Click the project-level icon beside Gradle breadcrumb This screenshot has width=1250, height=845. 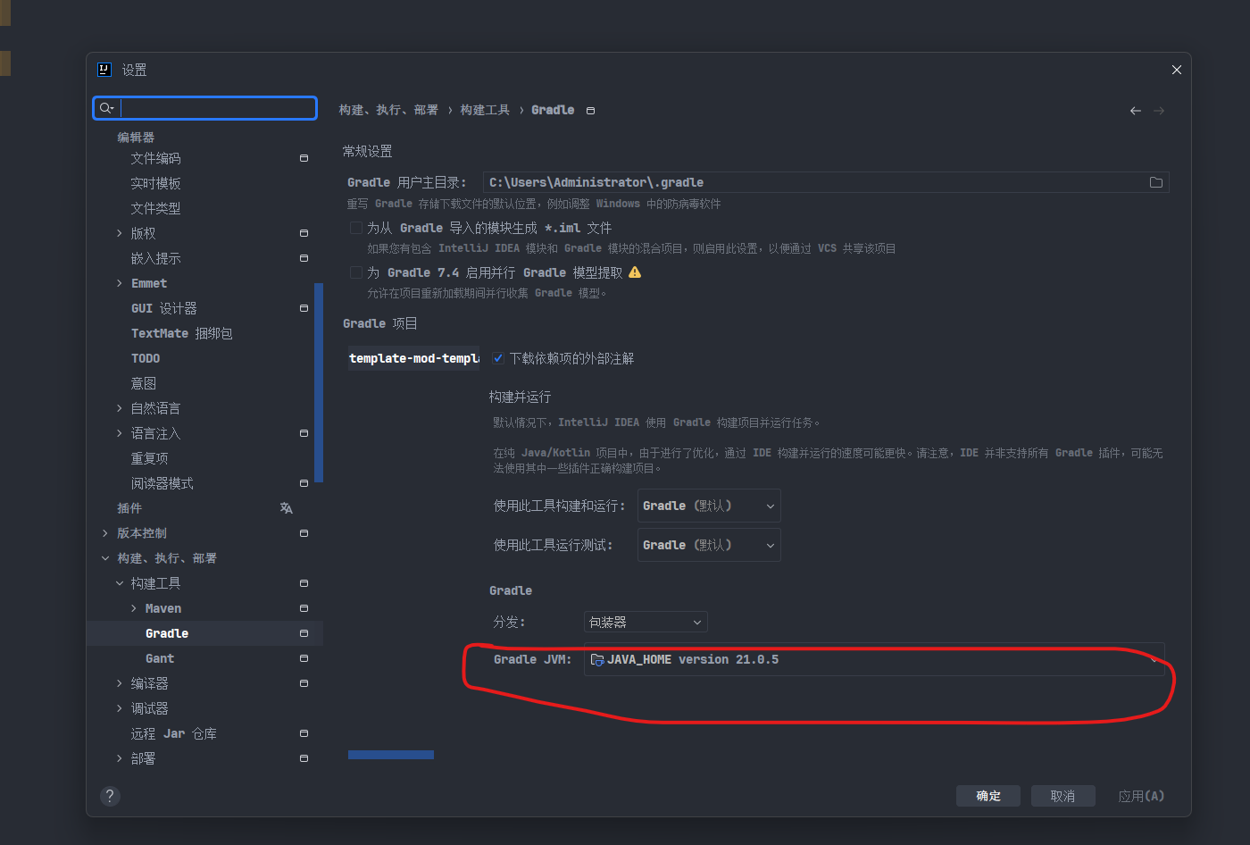point(590,111)
